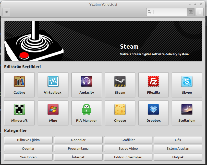Browse the Sistem Araçları category
Image resolution: width=207 pixels, height=165 pixels.
178,148
